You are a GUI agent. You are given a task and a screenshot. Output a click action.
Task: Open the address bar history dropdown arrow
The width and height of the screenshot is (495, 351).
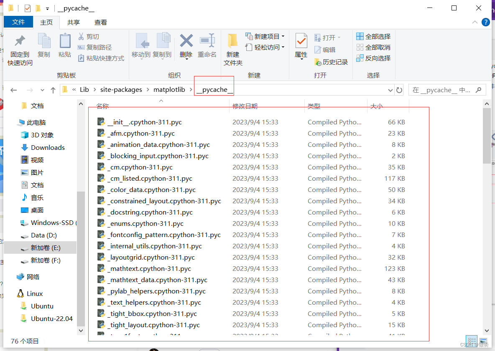pyautogui.click(x=390, y=90)
